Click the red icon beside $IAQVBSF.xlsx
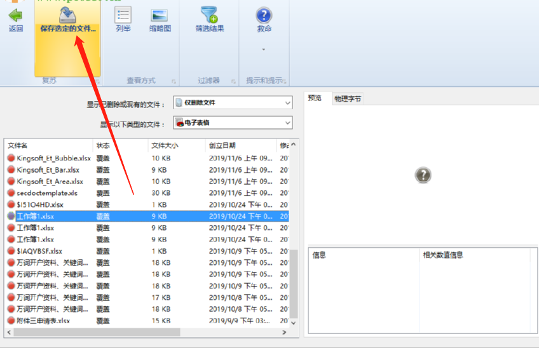This screenshot has width=539, height=348. tap(11, 251)
